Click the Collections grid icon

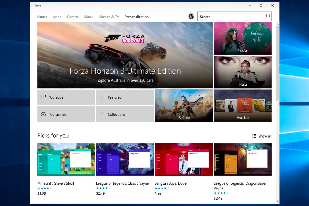(x=102, y=114)
